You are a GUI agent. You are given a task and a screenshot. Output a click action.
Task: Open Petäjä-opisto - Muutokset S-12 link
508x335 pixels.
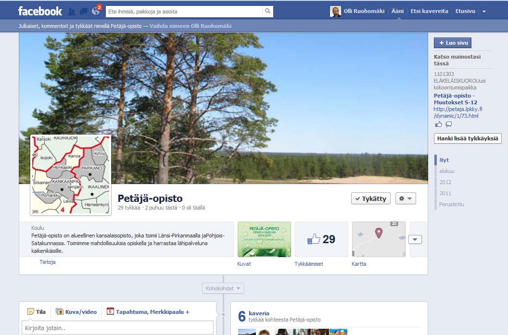(x=455, y=99)
